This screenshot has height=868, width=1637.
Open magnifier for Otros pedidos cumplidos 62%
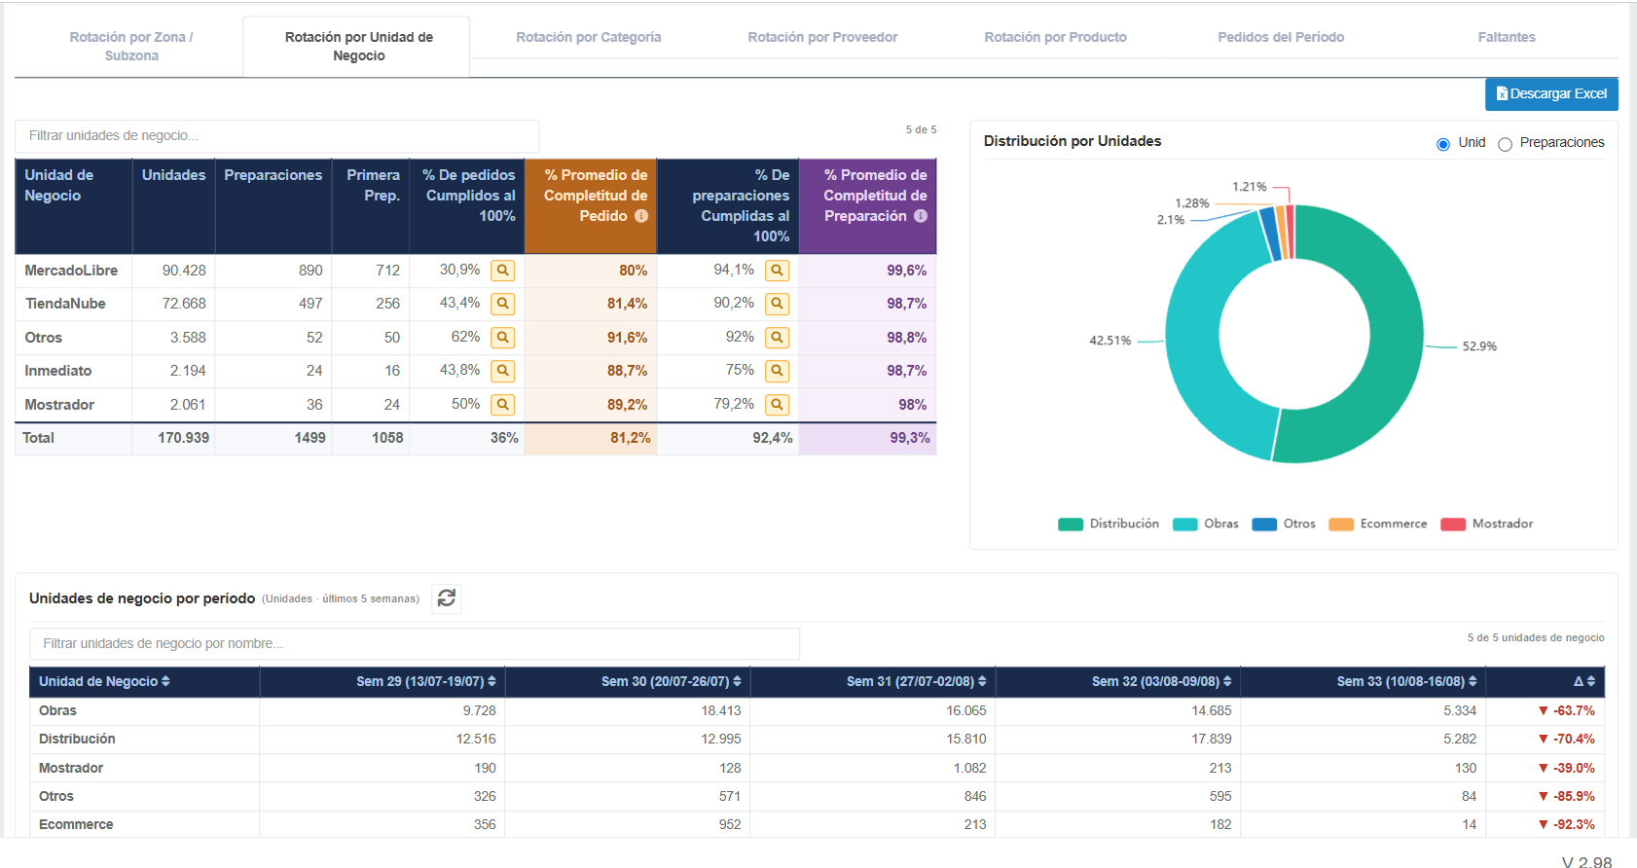coord(503,338)
